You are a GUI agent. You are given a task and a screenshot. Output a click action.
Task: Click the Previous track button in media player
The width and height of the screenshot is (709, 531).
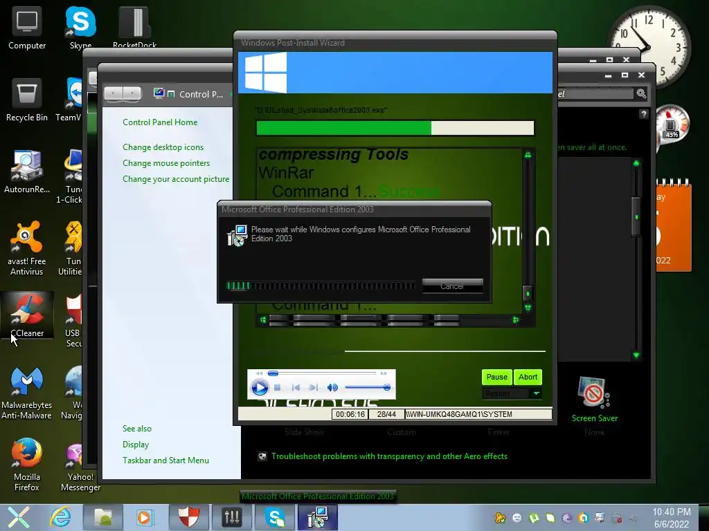(x=296, y=387)
